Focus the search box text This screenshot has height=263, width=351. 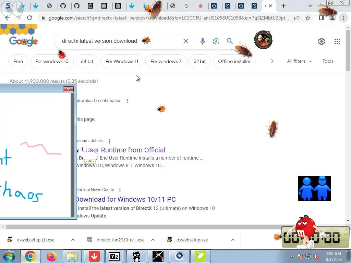tap(99, 41)
